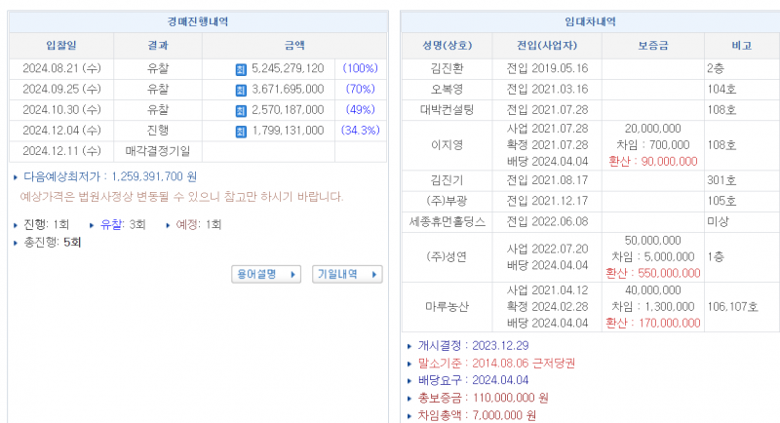Click the arrow on the 기일내역 button
Viewport: 780px width, 423px height.
coord(374,275)
